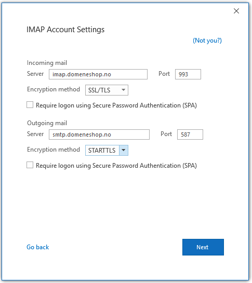The image size is (252, 283).
Task: Click the "IMAP Account Settings" title text
Action: coord(65,30)
